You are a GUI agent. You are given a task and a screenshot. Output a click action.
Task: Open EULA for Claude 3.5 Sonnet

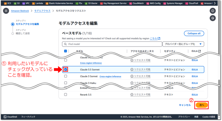pos(195,69)
